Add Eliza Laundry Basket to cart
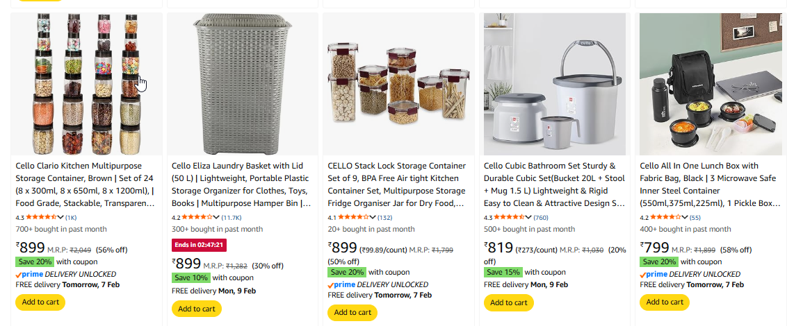 coord(196,309)
